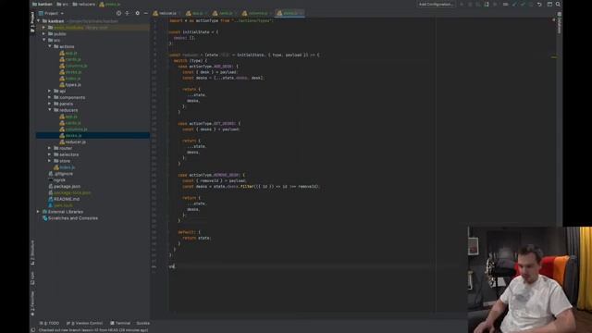Open the Favorites tool window strip

coord(32,303)
